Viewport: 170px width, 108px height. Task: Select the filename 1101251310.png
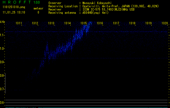pos(14,7)
